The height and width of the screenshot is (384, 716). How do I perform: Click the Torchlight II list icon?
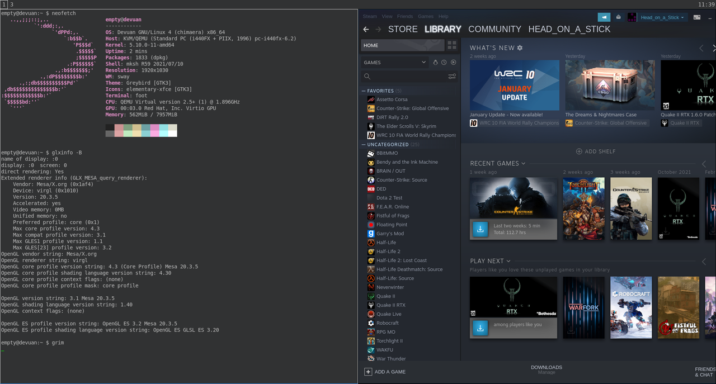tap(371, 341)
